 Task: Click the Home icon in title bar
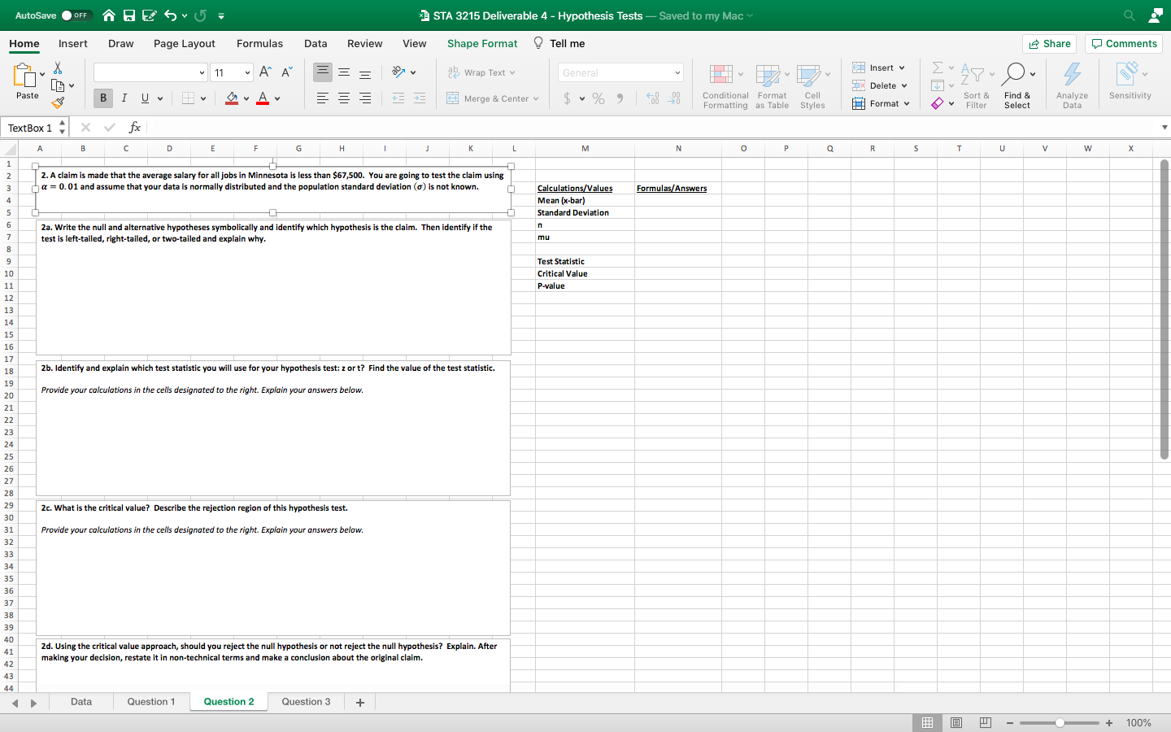click(109, 15)
